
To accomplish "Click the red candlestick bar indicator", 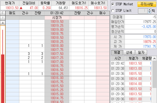I will (x=3, y=79).
